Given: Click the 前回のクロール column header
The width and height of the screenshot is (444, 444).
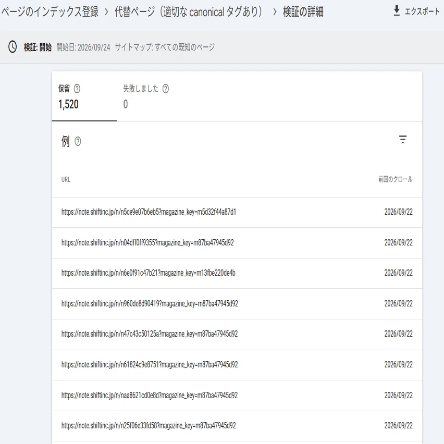Looking at the screenshot, I should point(396,179).
